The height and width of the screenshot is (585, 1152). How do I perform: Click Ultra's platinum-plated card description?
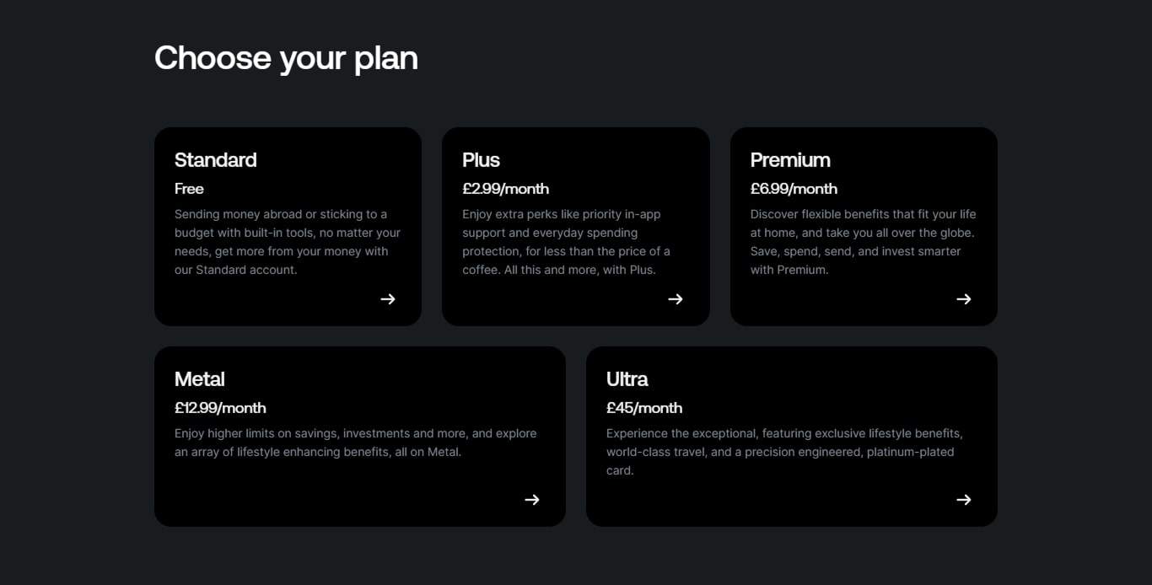click(x=784, y=452)
